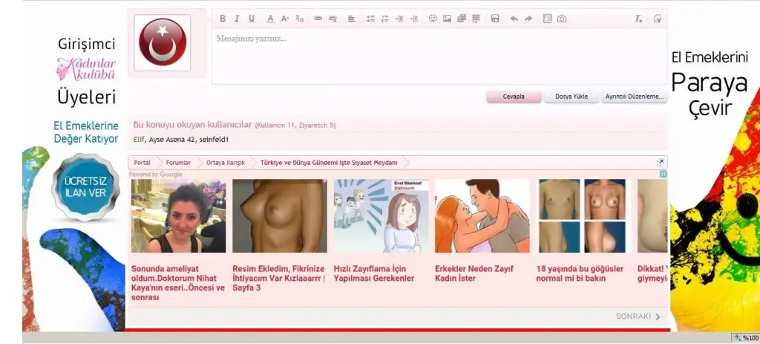Toggle italic text formatting
Screen dimensions: 760x344
pos(236,19)
